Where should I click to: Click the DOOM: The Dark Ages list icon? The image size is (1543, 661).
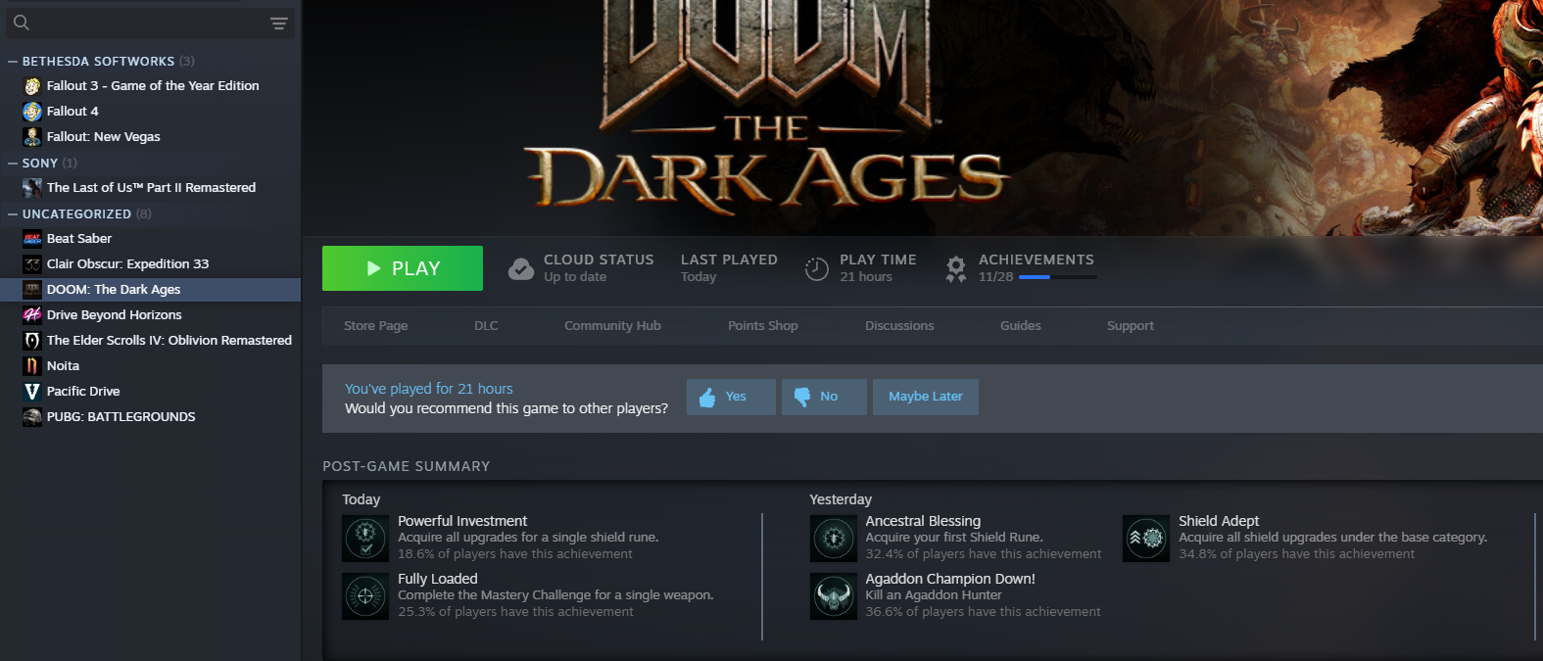pyautogui.click(x=32, y=290)
